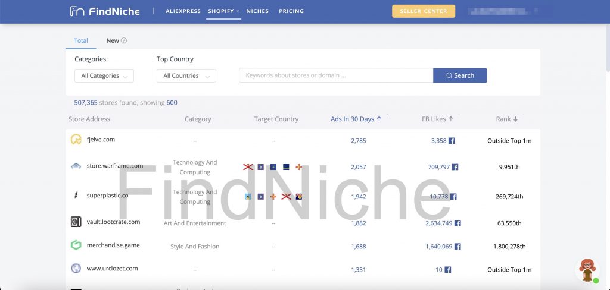Open the fjelve.com store link
The height and width of the screenshot is (290, 610).
coord(101,140)
